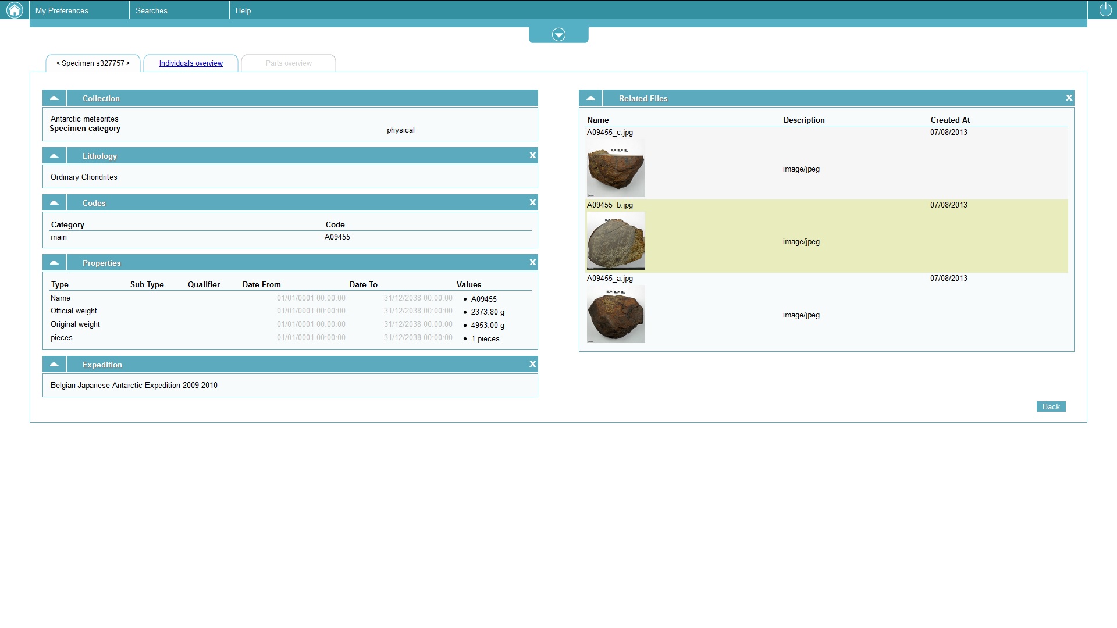Collapse the Collection section arrow
1117x628 pixels.
click(x=54, y=98)
